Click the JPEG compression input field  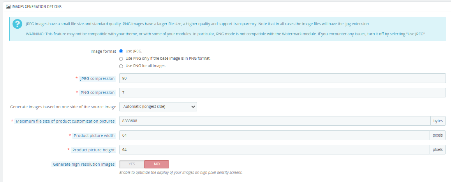pos(282,78)
